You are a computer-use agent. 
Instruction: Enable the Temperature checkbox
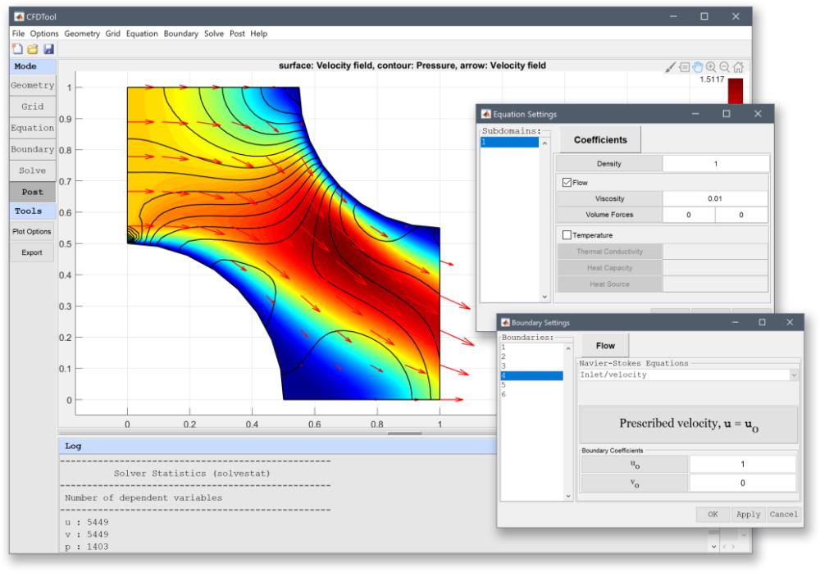567,235
